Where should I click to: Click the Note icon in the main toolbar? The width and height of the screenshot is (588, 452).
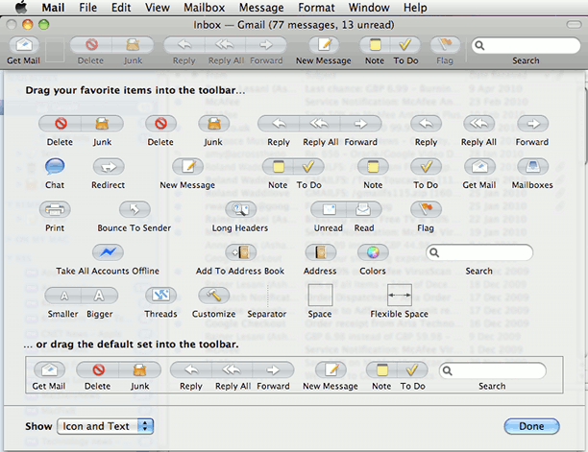tap(375, 45)
